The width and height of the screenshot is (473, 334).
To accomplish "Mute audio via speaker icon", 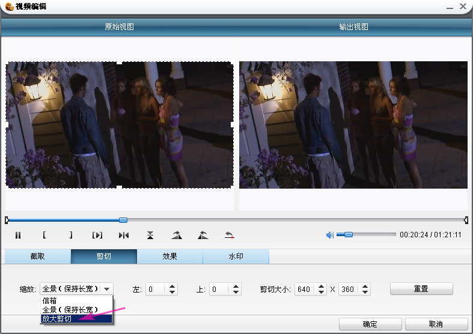I will [330, 235].
